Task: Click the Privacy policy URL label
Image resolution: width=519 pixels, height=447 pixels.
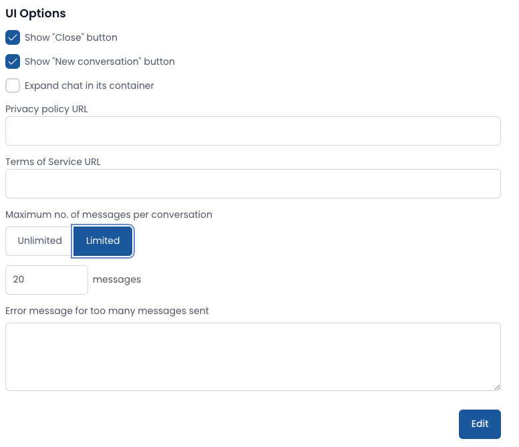Action: coord(47,109)
